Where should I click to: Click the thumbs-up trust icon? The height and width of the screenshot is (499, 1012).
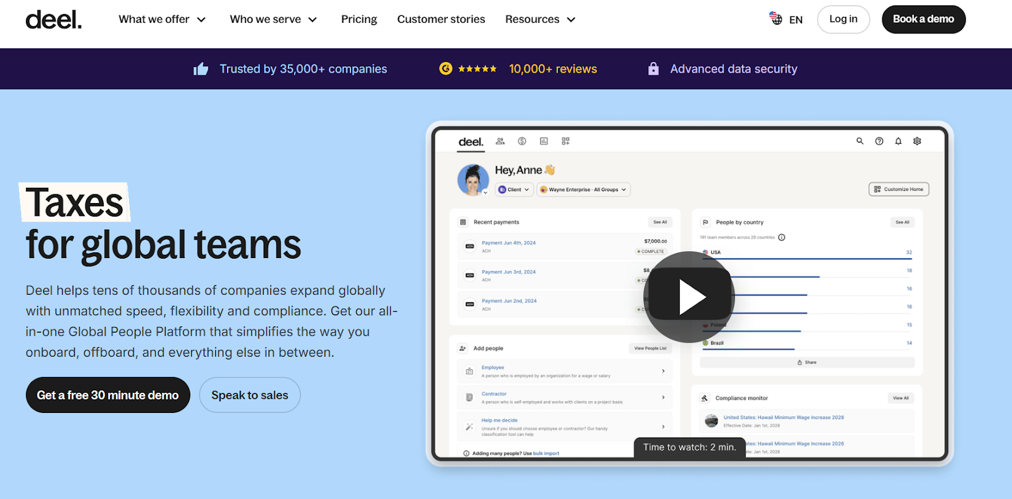click(201, 69)
